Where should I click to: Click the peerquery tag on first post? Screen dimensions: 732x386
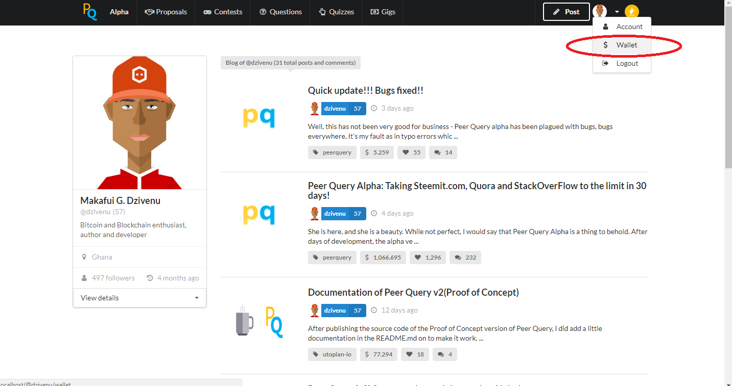tap(332, 152)
